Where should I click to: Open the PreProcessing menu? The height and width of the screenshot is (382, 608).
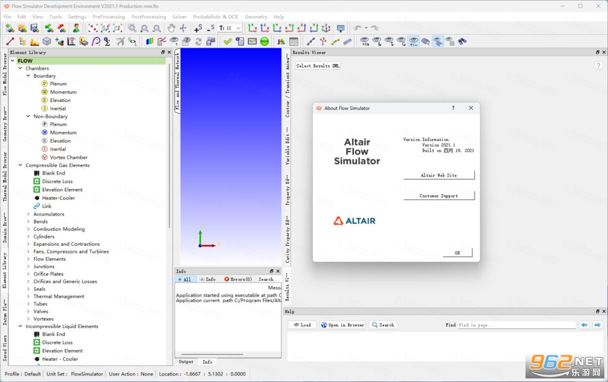click(109, 17)
